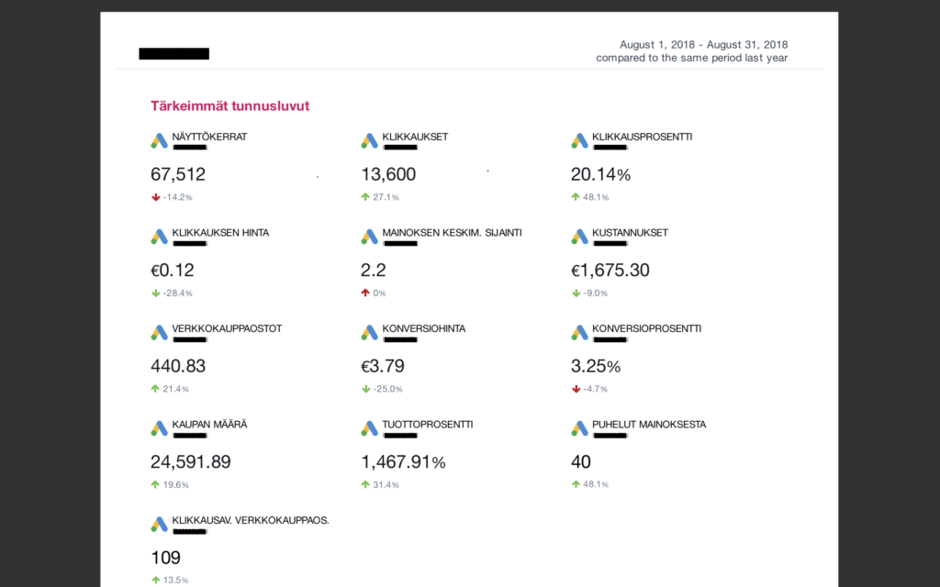Image resolution: width=940 pixels, height=587 pixels.
Task: Click the Google Ads icon beside KLIKKAUKSET
Action: click(x=369, y=140)
